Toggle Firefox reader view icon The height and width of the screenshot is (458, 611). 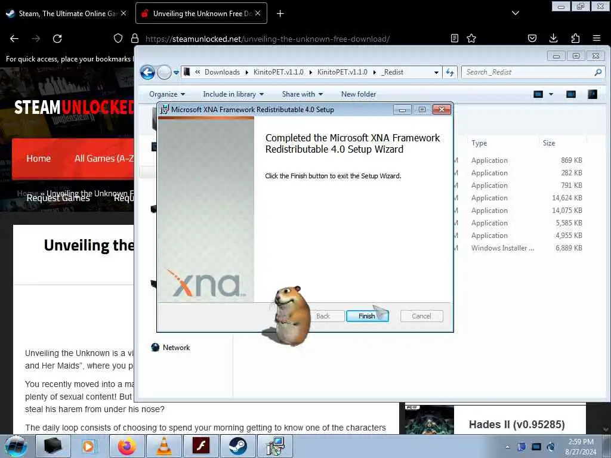454,38
